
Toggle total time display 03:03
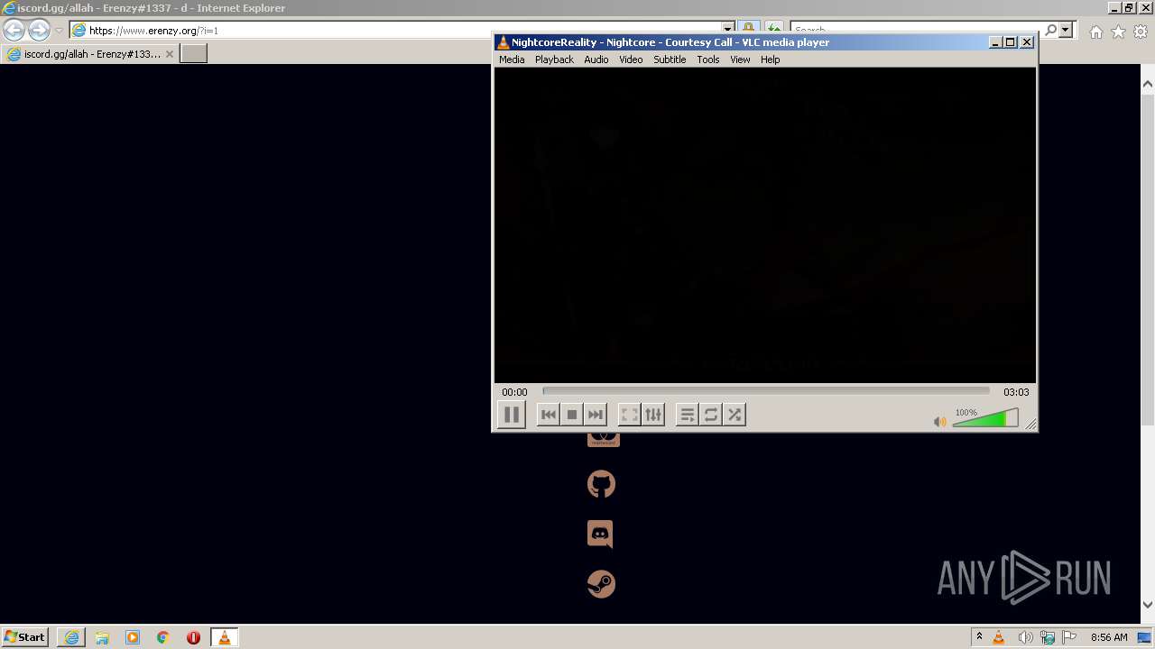(1016, 392)
